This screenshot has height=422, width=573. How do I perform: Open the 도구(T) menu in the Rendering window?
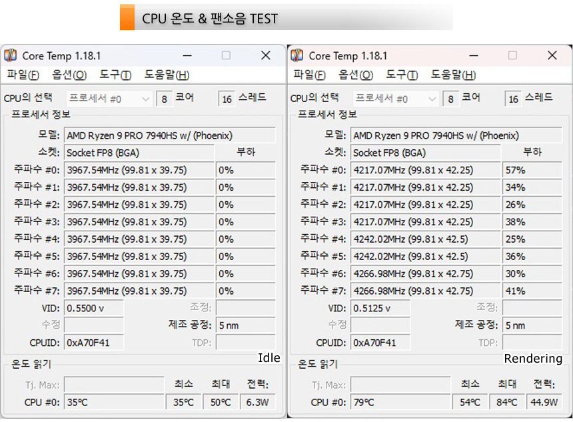pyautogui.click(x=402, y=75)
